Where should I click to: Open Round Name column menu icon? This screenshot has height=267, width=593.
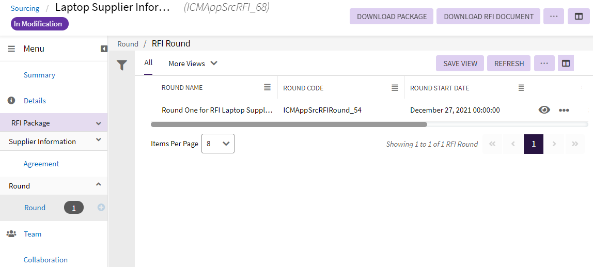[x=267, y=87]
